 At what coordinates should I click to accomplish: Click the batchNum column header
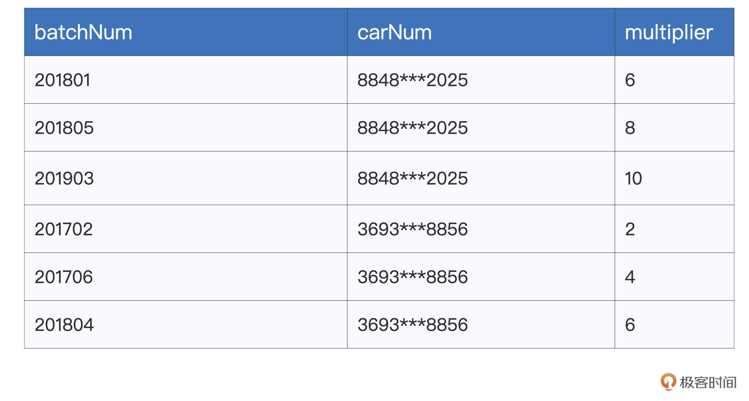(83, 32)
